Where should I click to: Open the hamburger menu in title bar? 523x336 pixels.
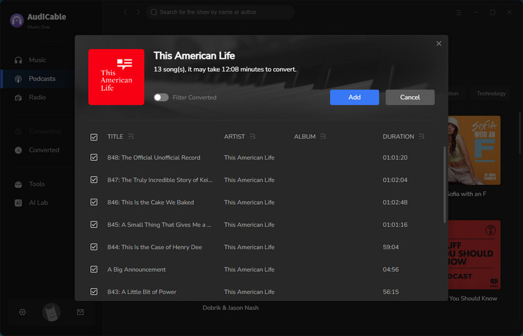coord(459,12)
